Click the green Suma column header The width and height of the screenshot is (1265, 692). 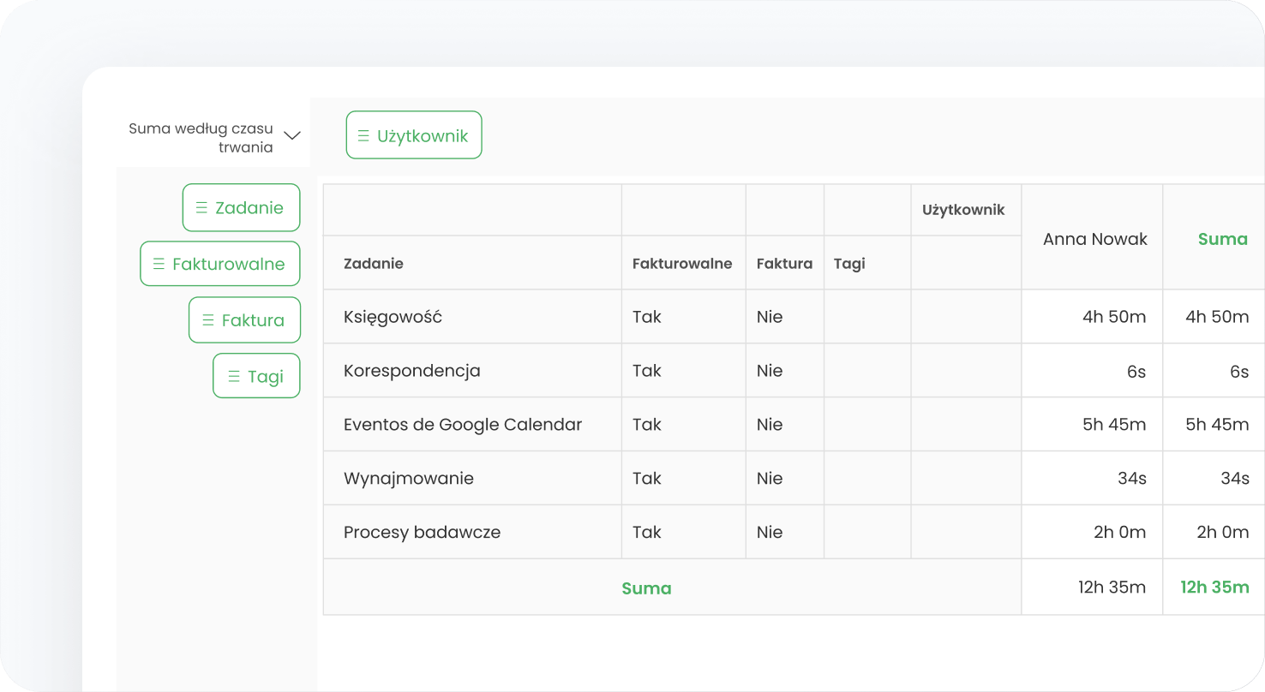[1222, 240]
